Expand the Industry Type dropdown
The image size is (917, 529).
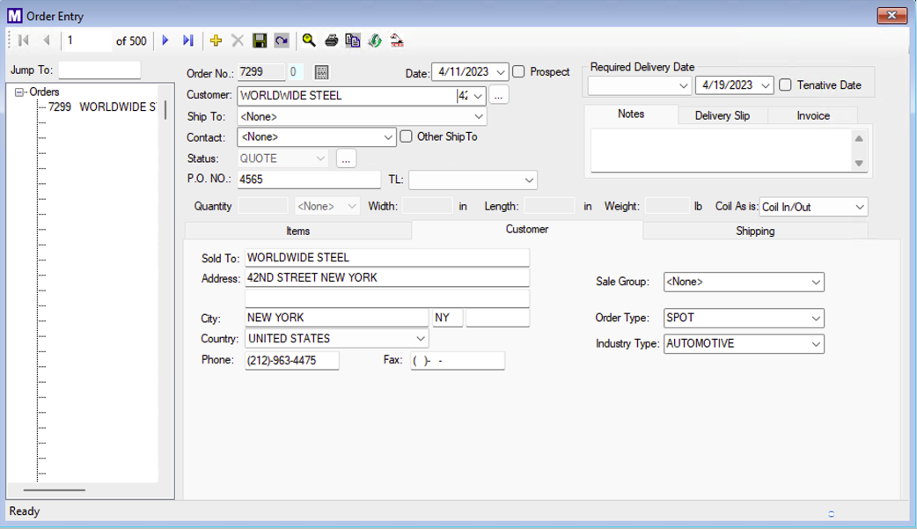(x=816, y=343)
